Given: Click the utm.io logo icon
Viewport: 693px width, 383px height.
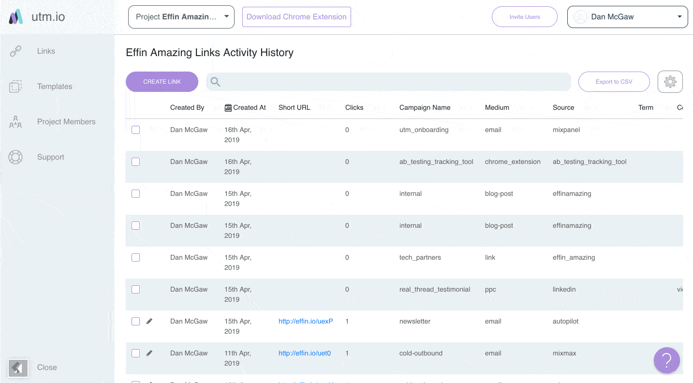Looking at the screenshot, I should click(16, 17).
